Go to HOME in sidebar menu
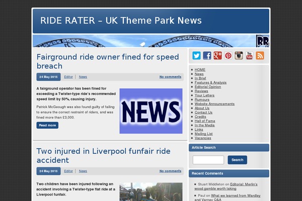 200,70
